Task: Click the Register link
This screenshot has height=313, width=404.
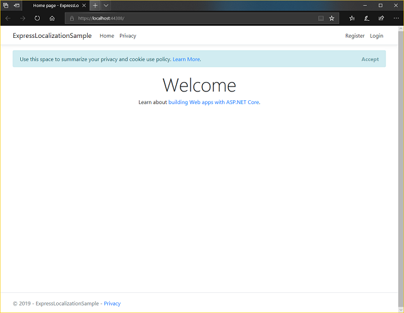Action: [x=355, y=36]
